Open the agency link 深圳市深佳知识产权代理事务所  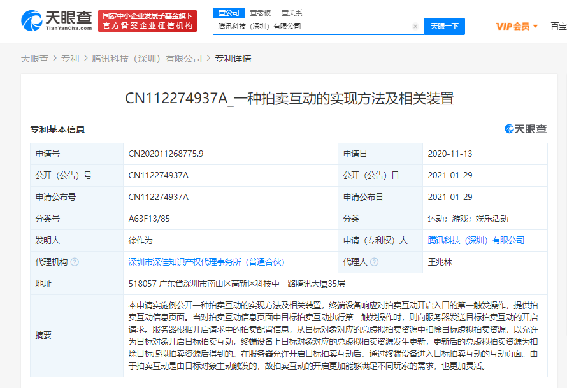206,262
